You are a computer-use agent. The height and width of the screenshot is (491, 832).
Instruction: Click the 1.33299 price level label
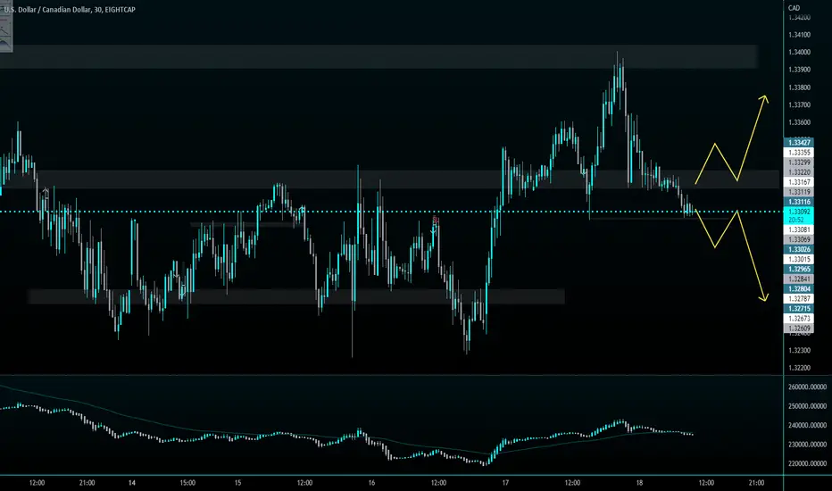[x=799, y=162]
